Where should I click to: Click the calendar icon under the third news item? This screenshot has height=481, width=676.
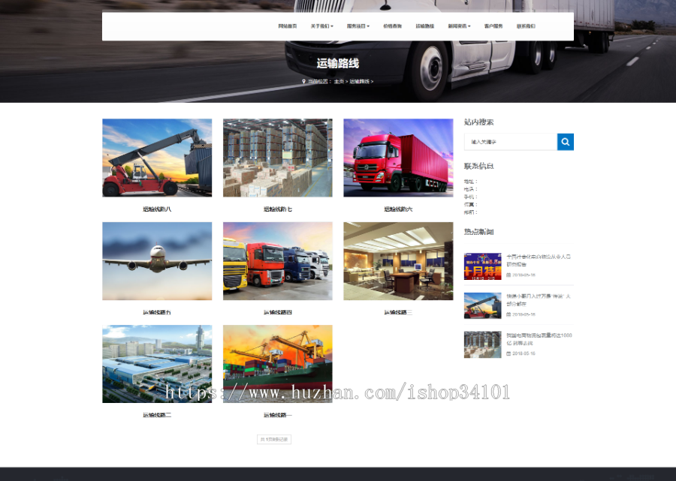(x=509, y=352)
